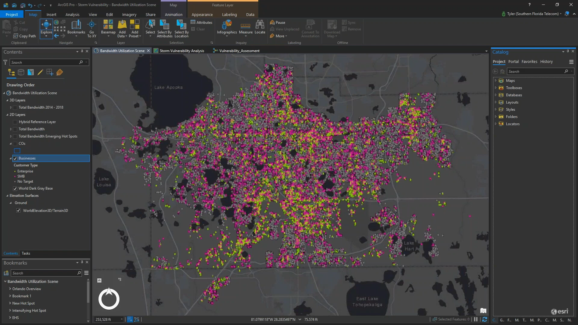Screen dimensions: 578x325
Task: Expand the Intensifying Hot Spot bookmark
Action: tap(10, 310)
